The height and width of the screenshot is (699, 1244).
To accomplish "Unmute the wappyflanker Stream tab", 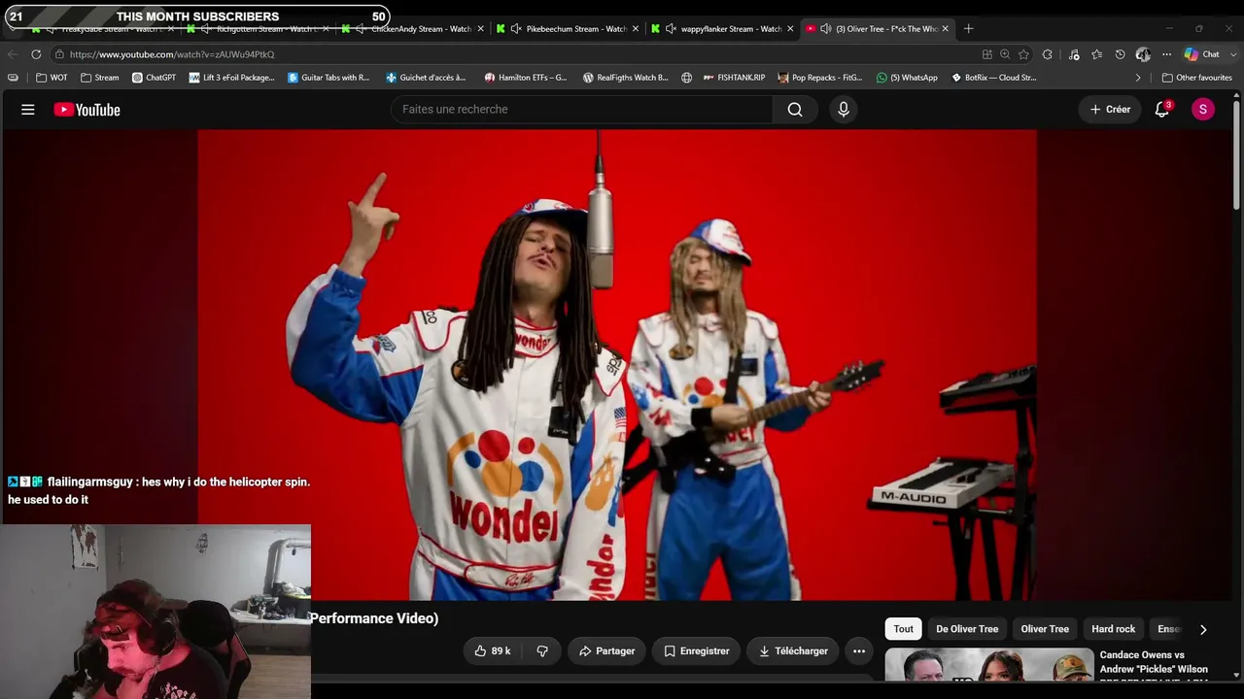I will pyautogui.click(x=671, y=29).
